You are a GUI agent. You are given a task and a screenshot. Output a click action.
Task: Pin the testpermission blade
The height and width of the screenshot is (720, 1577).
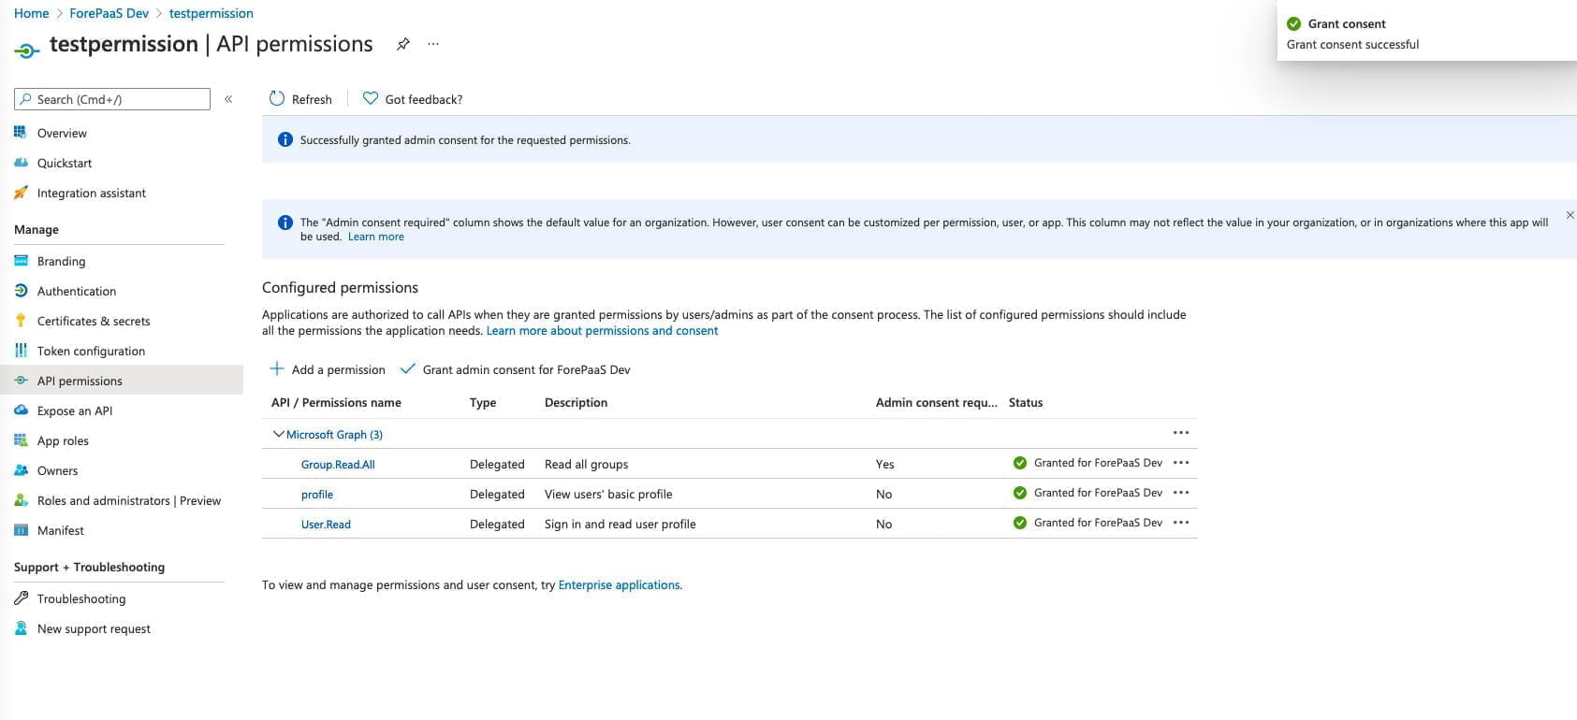pos(402,44)
